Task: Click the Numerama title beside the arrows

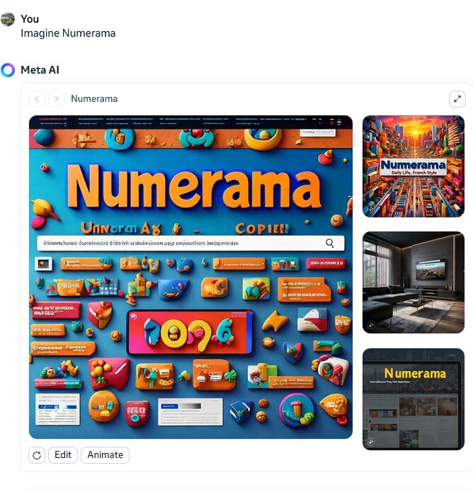Action: click(x=94, y=99)
